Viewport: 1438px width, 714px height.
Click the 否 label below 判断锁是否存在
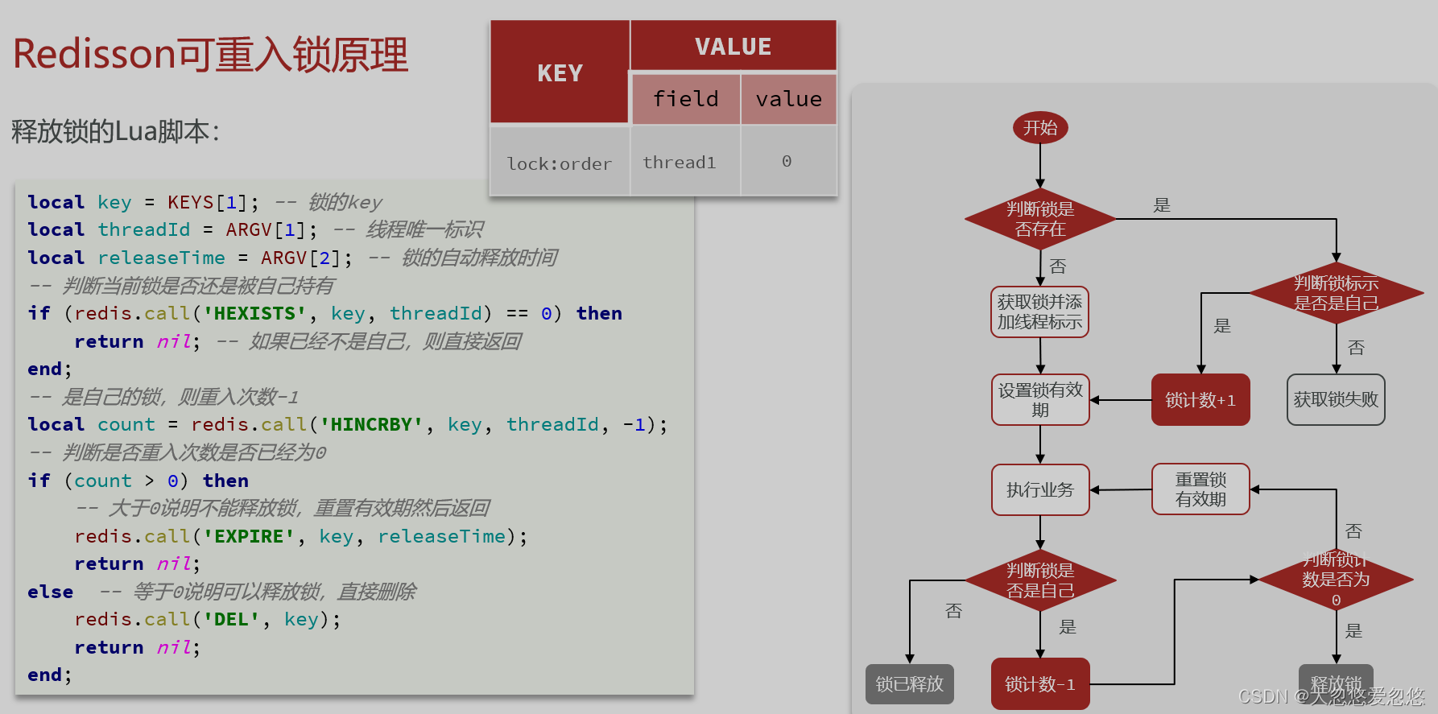click(1058, 266)
